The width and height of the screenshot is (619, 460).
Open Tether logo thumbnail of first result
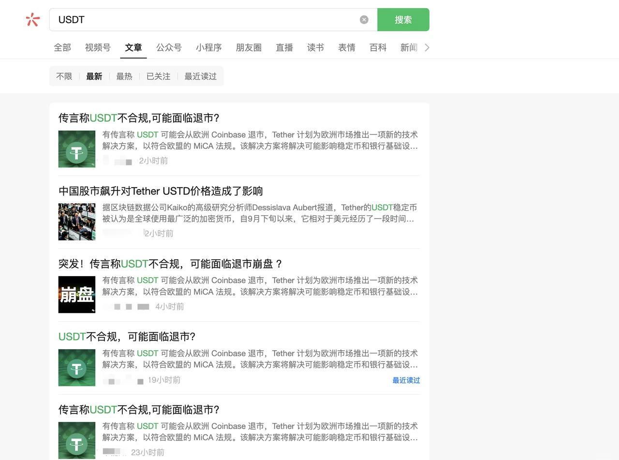(77, 149)
